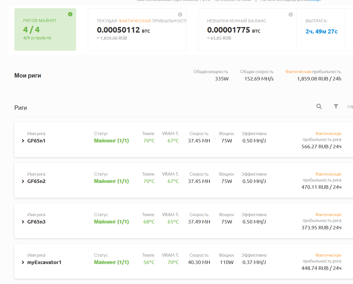The image size is (353, 284).
Task: Open rig name GF65n3
Action: 36,222
